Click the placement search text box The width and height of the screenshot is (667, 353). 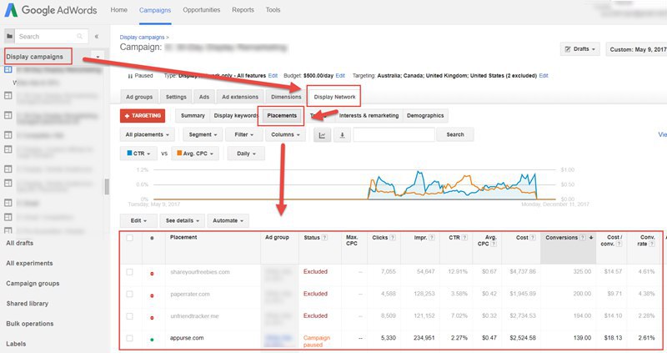pos(394,135)
